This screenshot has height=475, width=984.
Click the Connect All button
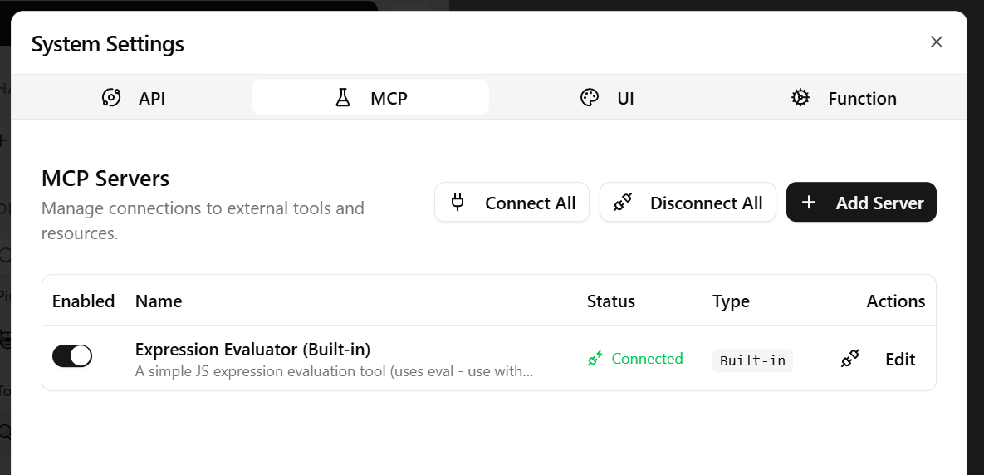click(512, 202)
